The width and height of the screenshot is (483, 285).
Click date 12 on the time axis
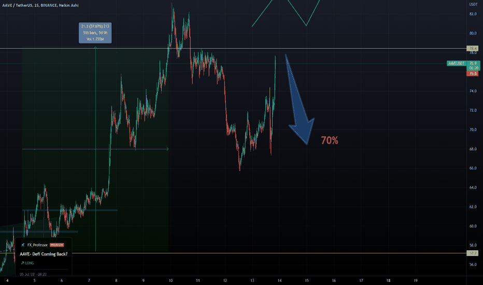(x=225, y=281)
